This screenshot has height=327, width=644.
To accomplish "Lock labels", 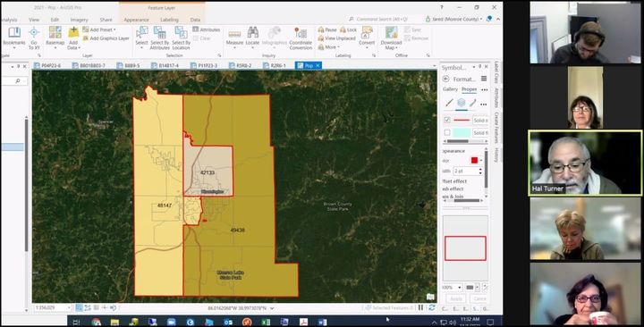I will pyautogui.click(x=349, y=30).
